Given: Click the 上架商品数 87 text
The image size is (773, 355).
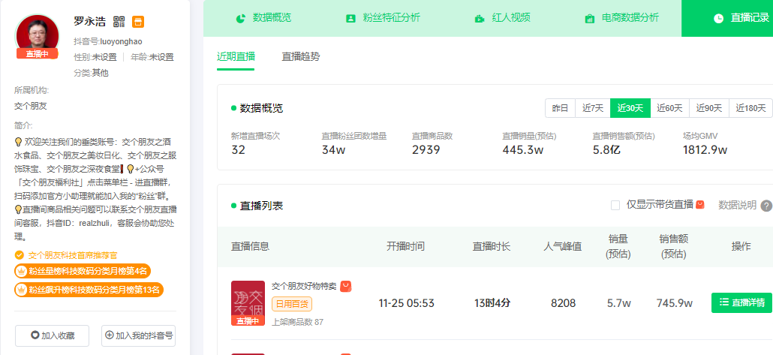Looking at the screenshot, I should click(x=298, y=322).
